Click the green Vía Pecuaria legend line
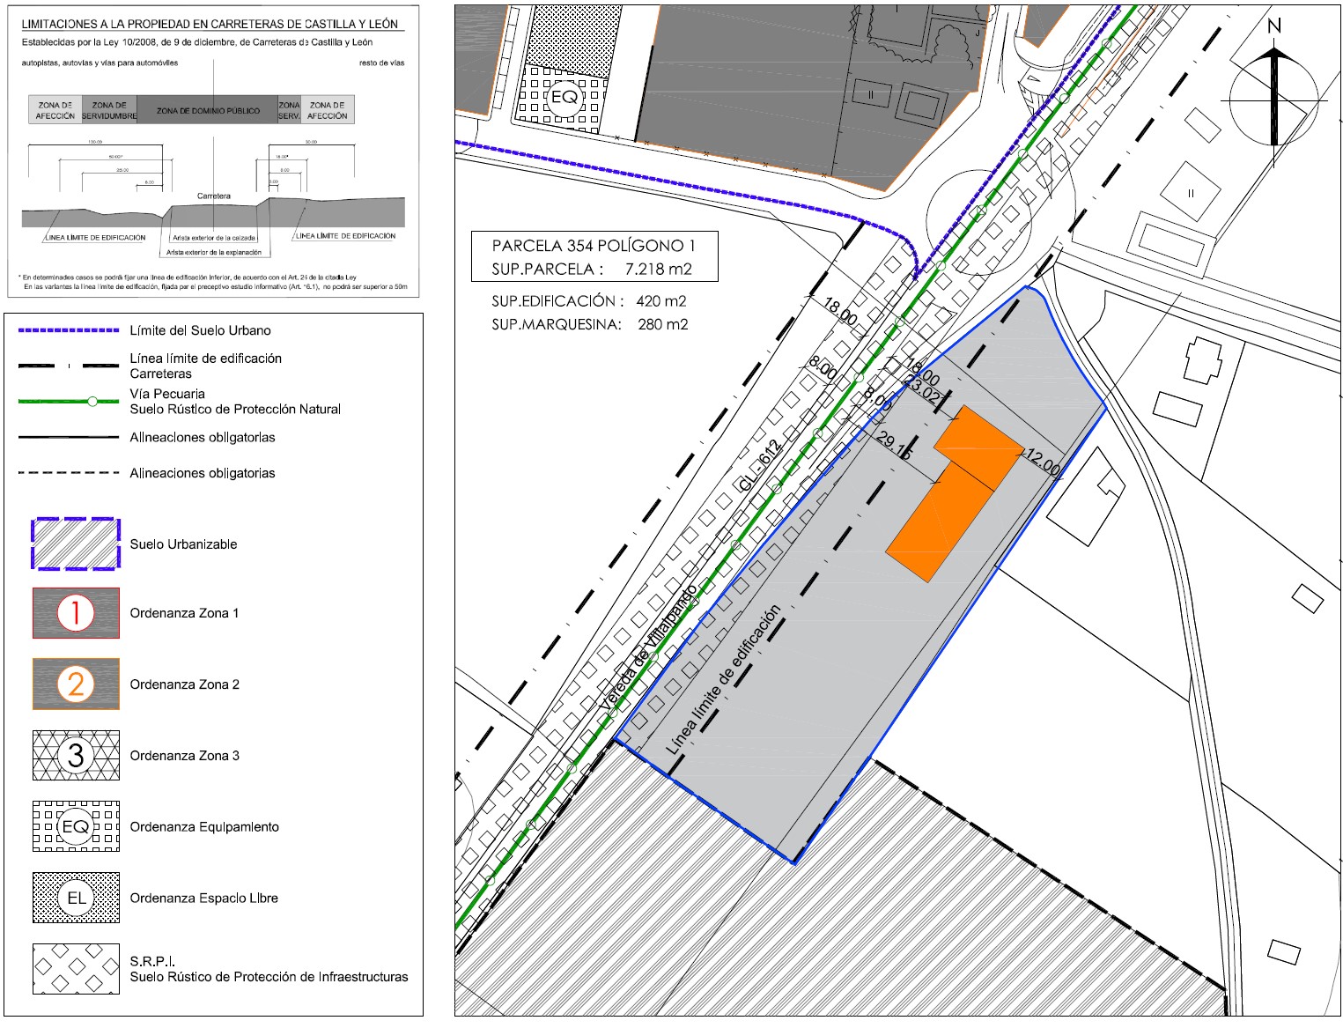This screenshot has width=1343, height=1028. [x=69, y=402]
